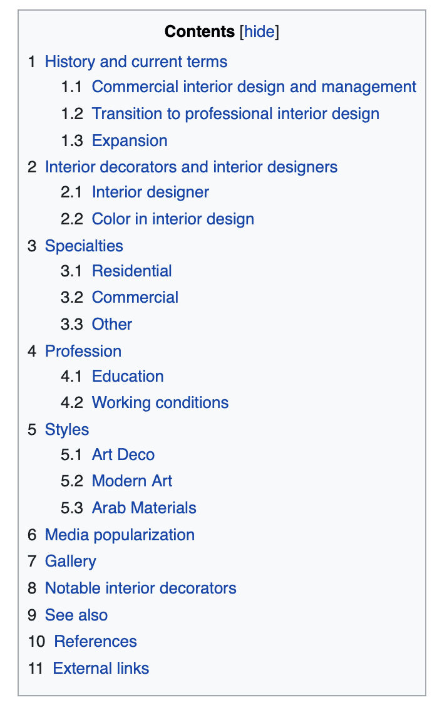The width and height of the screenshot is (442, 712).
Task: Jump to the Art Deco subsection
Action: (x=123, y=454)
